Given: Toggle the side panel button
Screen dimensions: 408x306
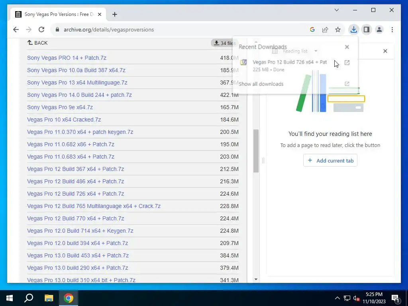Looking at the screenshot, I should tap(367, 29).
